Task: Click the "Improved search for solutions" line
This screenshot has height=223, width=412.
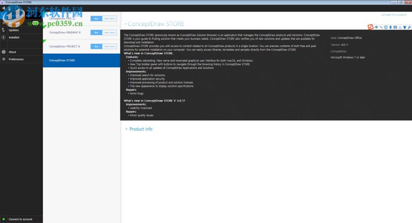Action: click(x=147, y=75)
